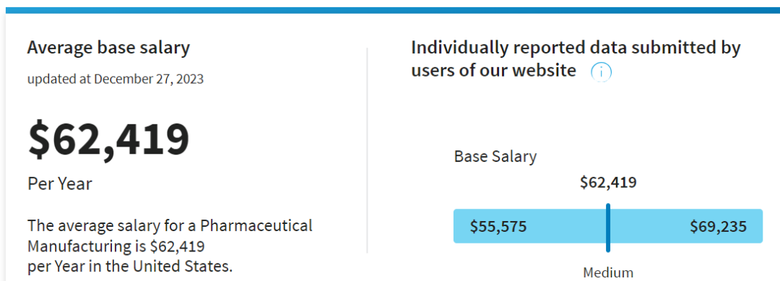Click "Manufacturing is $62,419" description line
Image resolution: width=780 pixels, height=281 pixels.
tap(116, 246)
